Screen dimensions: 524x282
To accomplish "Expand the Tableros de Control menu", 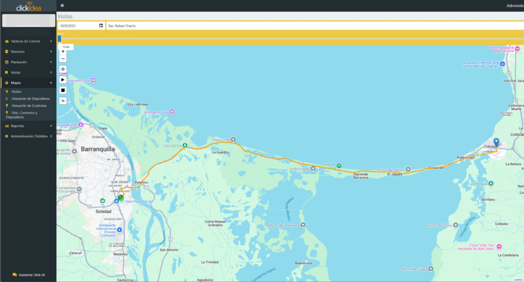I will 28,41.
